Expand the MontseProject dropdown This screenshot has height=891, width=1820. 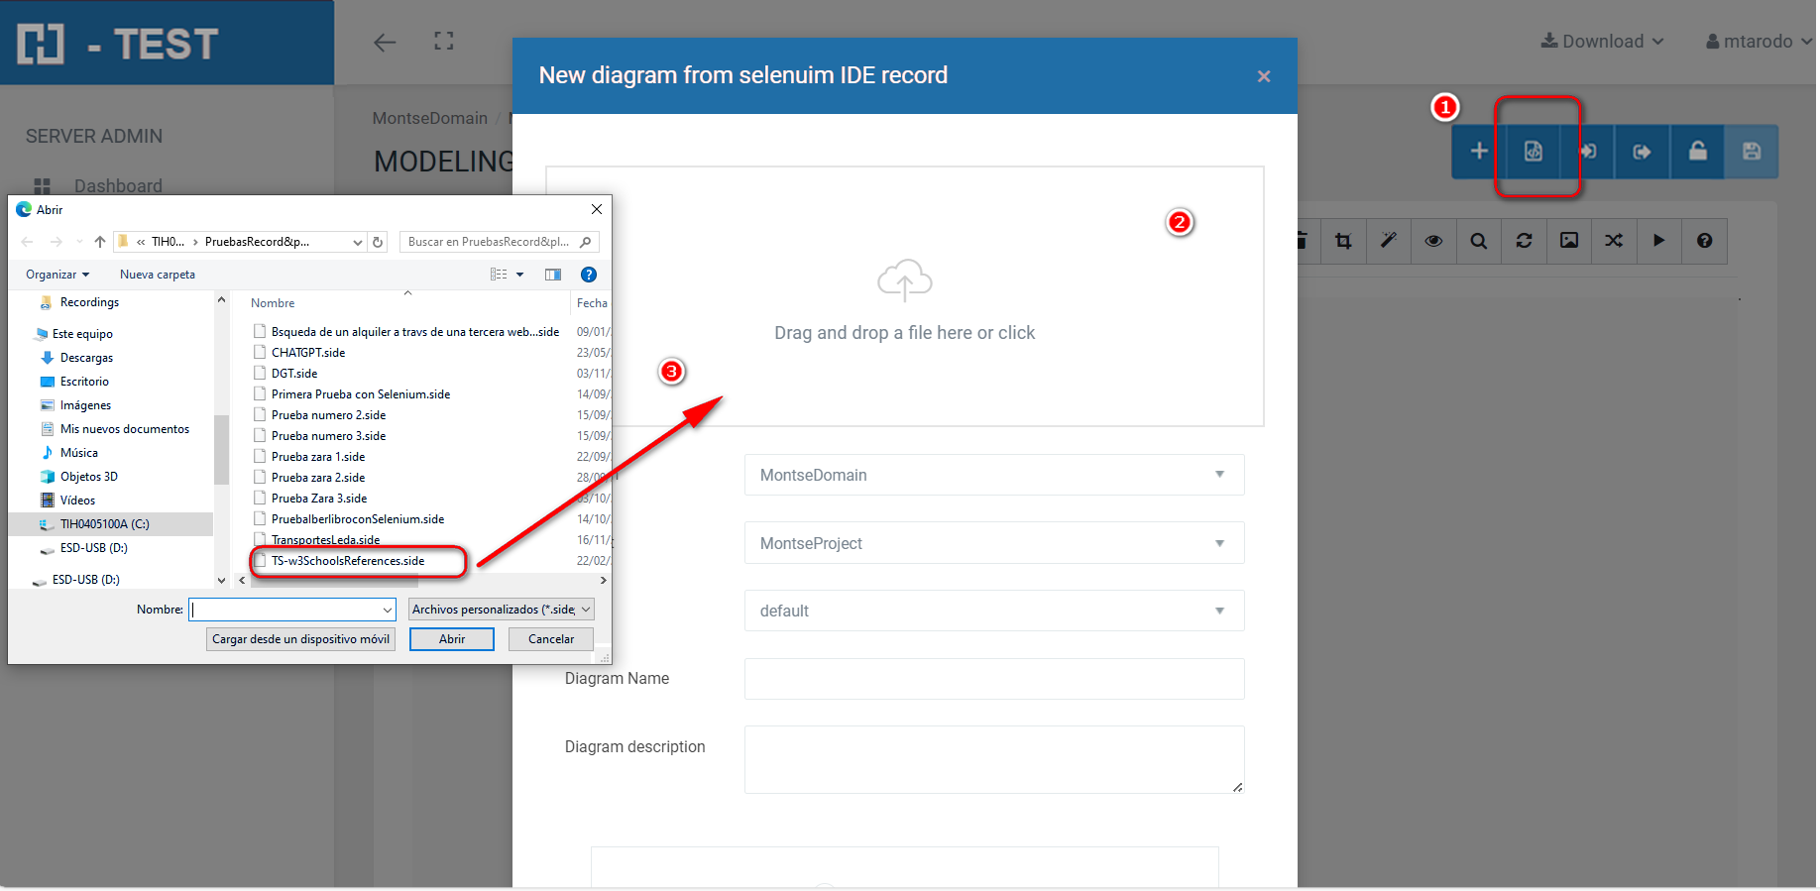click(993, 543)
